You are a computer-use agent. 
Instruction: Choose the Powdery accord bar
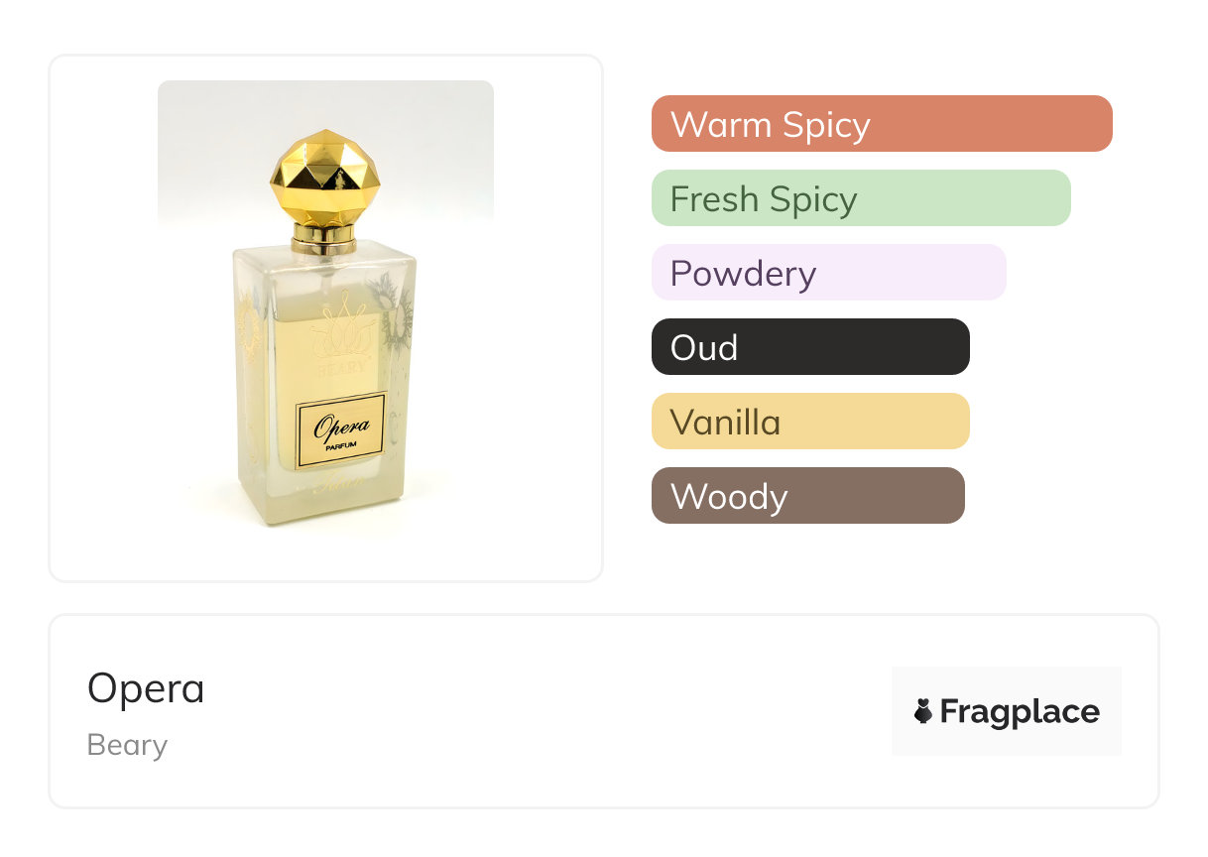point(828,273)
